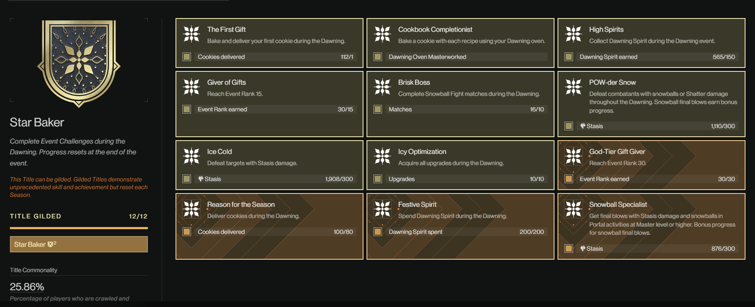The width and height of the screenshot is (755, 307).
Task: Click the snowflake icon beside Cookbook Completionist
Action: [x=382, y=34]
